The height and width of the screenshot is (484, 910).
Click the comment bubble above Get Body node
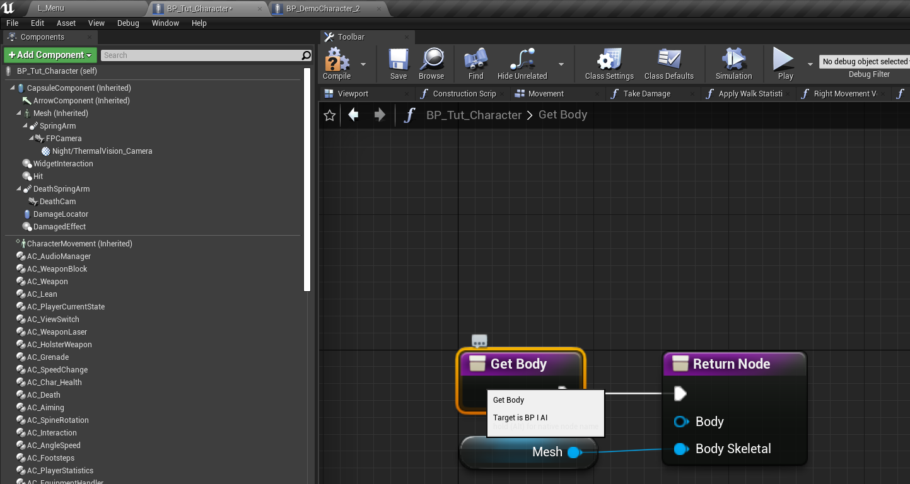tap(479, 341)
